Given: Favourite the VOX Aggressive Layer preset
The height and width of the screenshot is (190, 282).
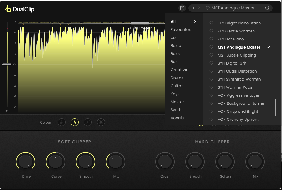Looking at the screenshot, I should pos(211,95).
